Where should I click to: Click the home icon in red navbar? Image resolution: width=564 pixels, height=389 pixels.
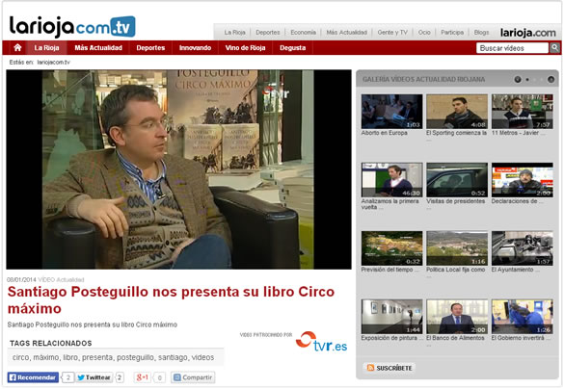[x=17, y=48]
